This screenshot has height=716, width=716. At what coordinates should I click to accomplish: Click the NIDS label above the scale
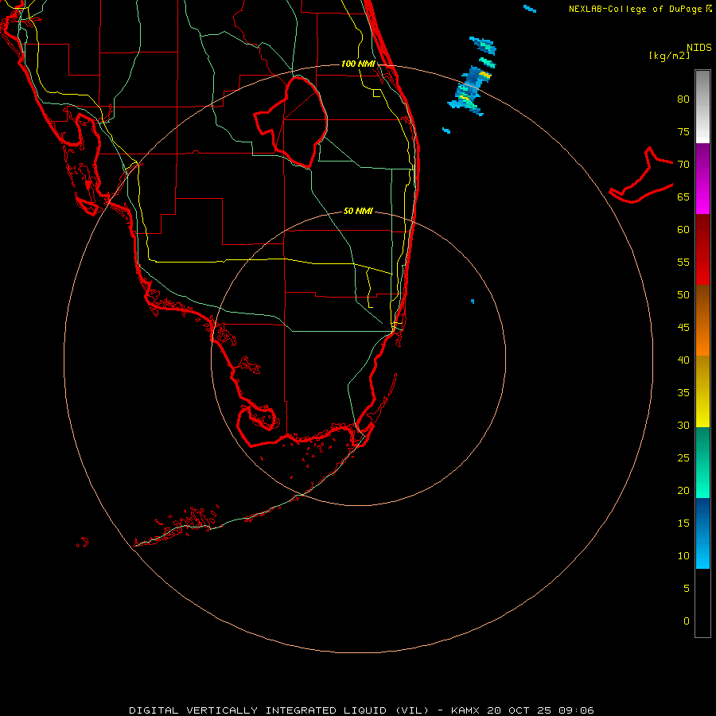coord(698,48)
